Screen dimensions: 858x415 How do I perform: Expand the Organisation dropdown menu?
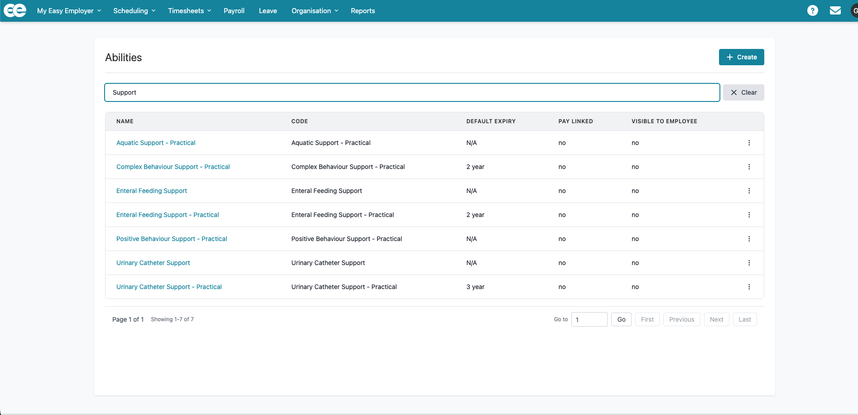(315, 11)
